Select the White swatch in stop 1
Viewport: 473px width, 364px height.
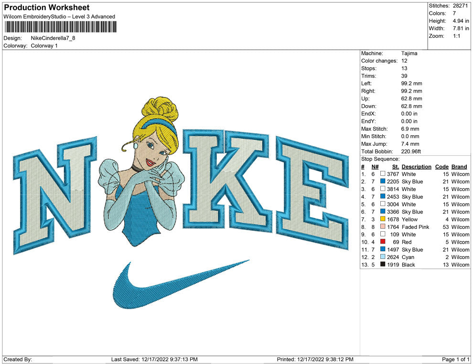[x=383, y=174]
